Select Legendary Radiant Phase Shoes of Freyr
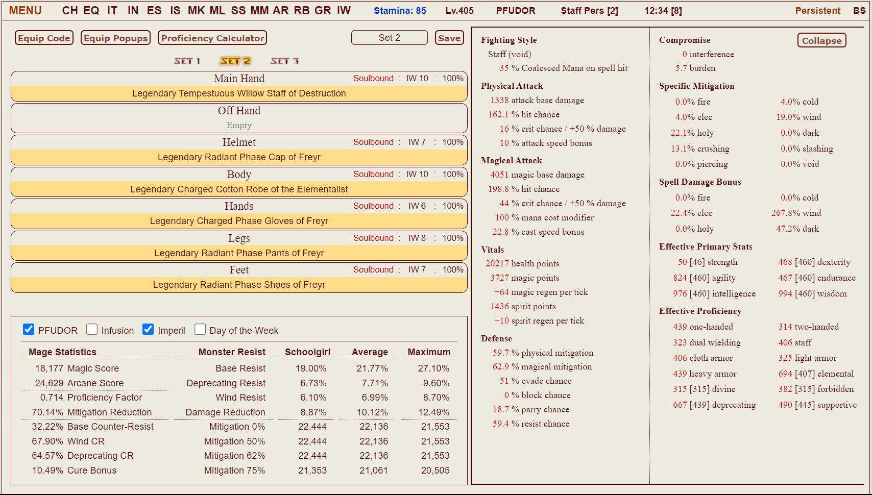The width and height of the screenshot is (872, 495). [239, 285]
